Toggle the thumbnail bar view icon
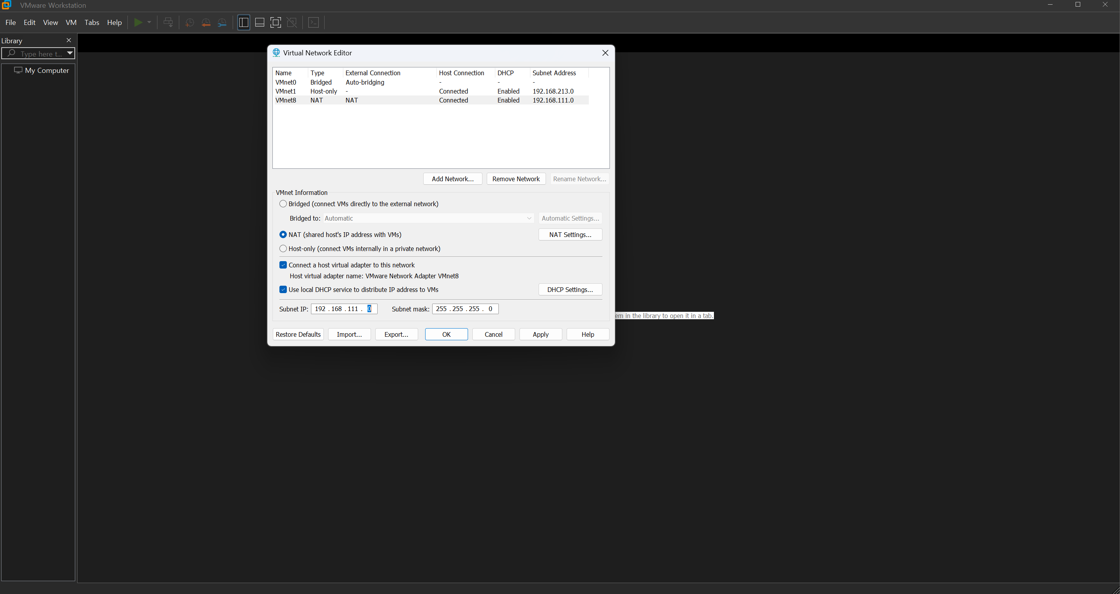 point(260,23)
